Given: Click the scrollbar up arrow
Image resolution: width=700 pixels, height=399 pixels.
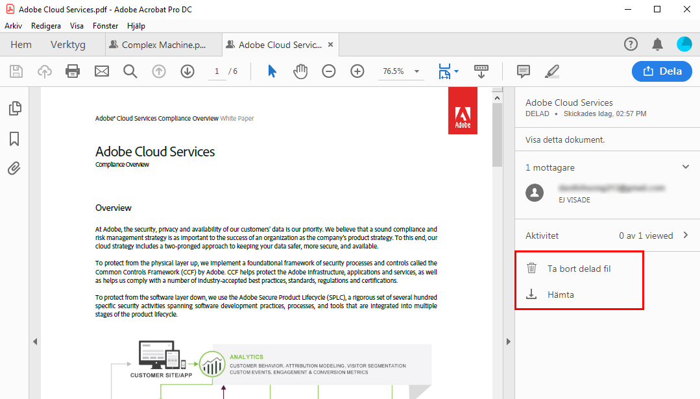Looking at the screenshot, I should (497, 98).
